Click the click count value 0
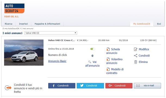This screenshot has height=98, width=166. [93, 56]
